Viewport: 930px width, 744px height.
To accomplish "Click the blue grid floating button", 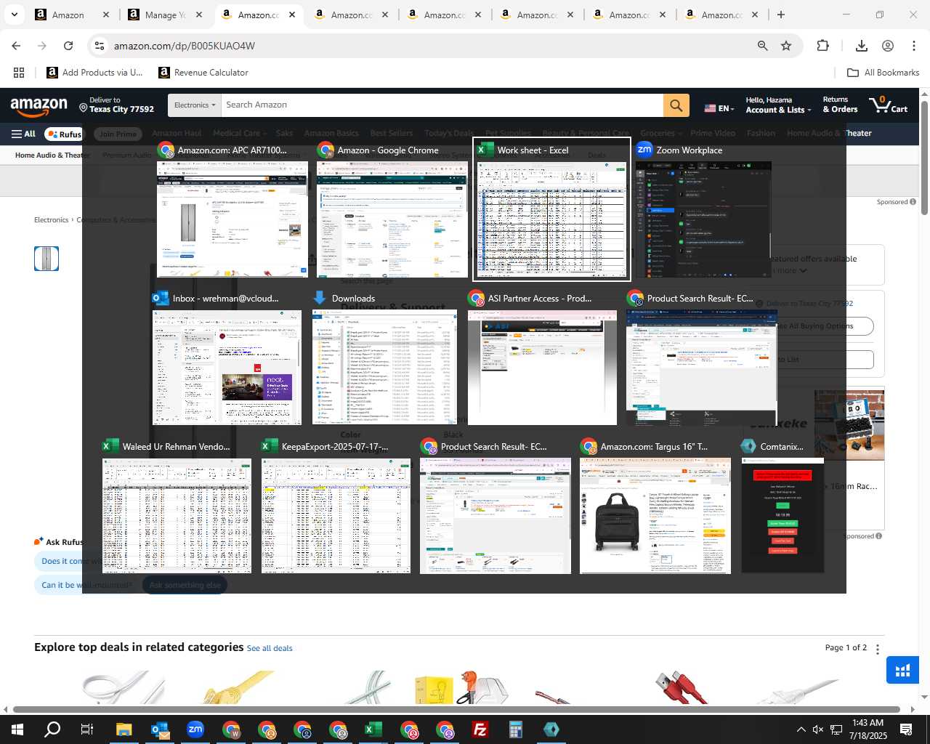I will pyautogui.click(x=903, y=670).
